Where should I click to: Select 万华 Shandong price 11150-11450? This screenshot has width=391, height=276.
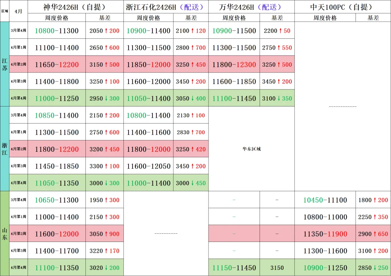click(x=234, y=268)
